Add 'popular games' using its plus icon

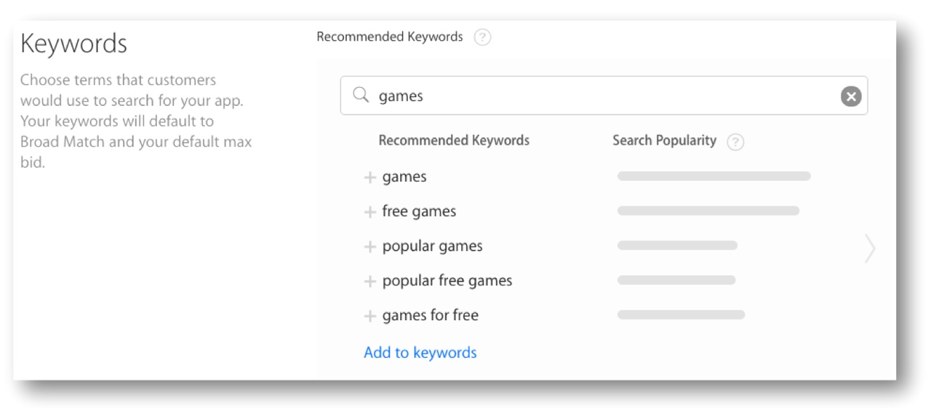[x=370, y=247]
